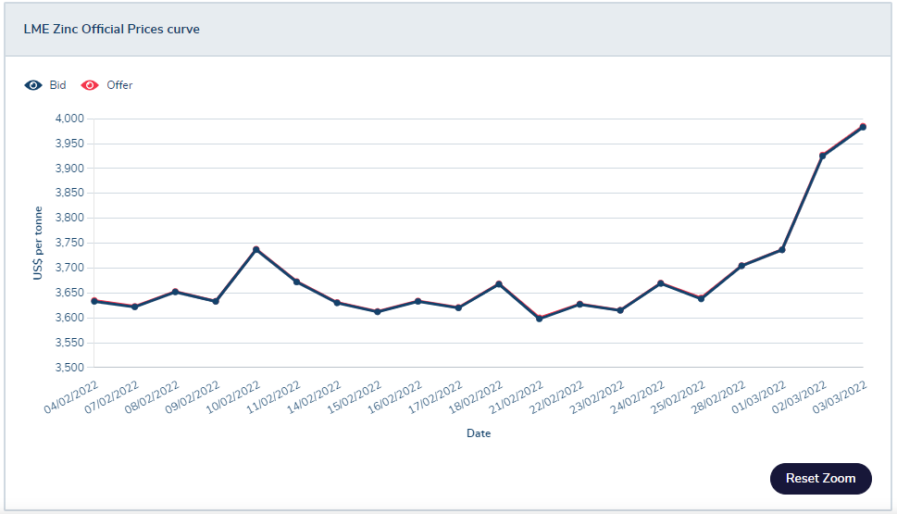Image resolution: width=897 pixels, height=514 pixels.
Task: Click the data point for 23/02/2022
Action: coord(620,310)
